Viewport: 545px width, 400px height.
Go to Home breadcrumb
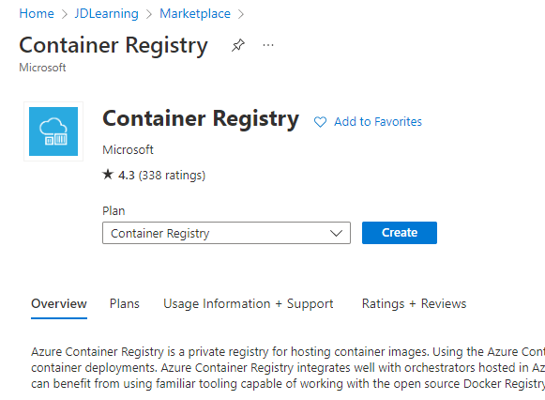pyautogui.click(x=37, y=14)
